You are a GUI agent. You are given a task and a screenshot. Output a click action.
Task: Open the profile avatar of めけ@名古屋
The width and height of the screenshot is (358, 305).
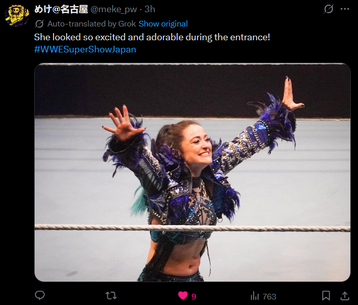tap(17, 15)
